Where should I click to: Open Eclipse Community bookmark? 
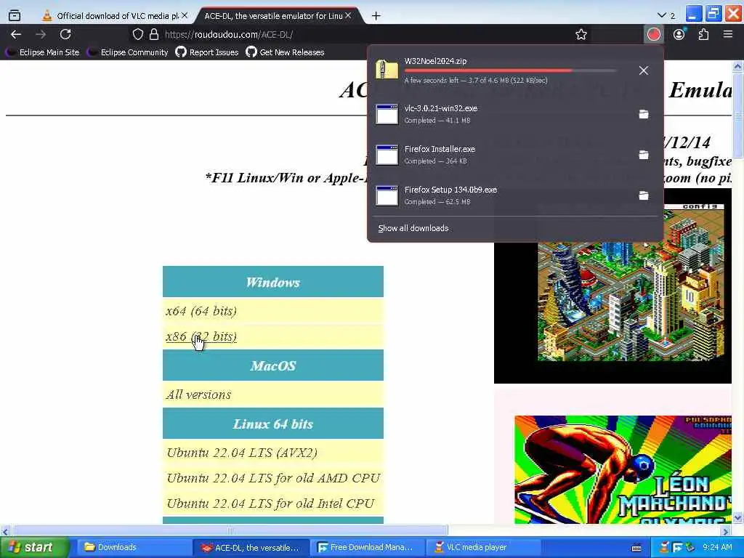coord(129,52)
